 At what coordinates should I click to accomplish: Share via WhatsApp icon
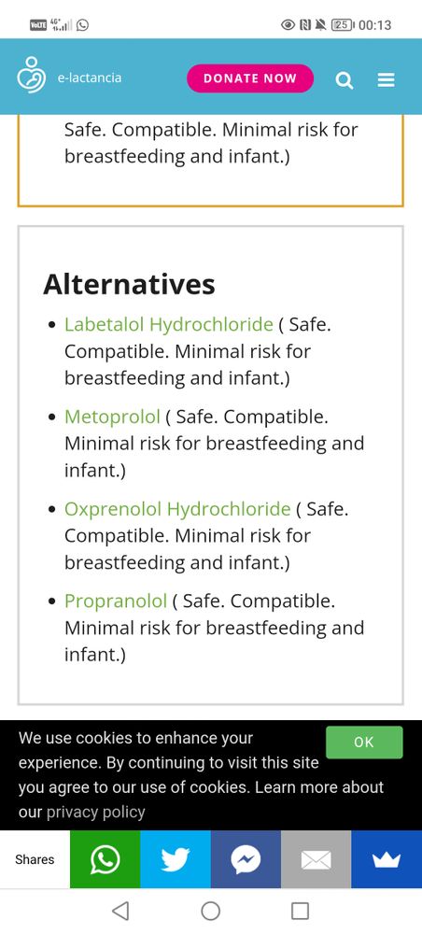[x=105, y=859]
